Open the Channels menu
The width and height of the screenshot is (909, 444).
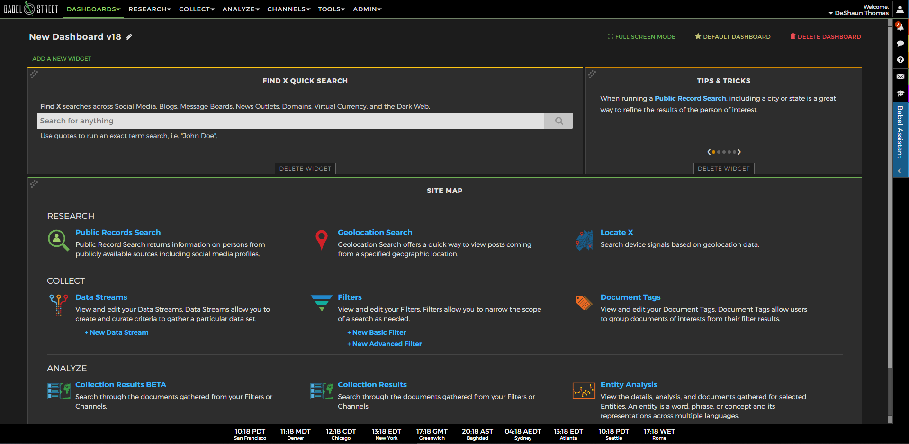289,9
